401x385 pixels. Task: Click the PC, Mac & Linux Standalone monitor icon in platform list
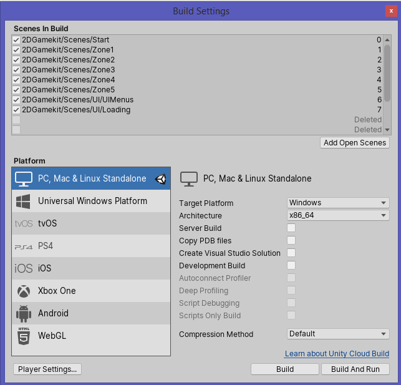(x=24, y=178)
